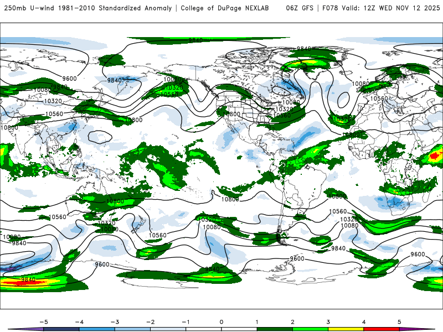Click the '250mb U-wind 1981-2010 Standardized Anomaly' title
443x332 pixels.
[88, 8]
